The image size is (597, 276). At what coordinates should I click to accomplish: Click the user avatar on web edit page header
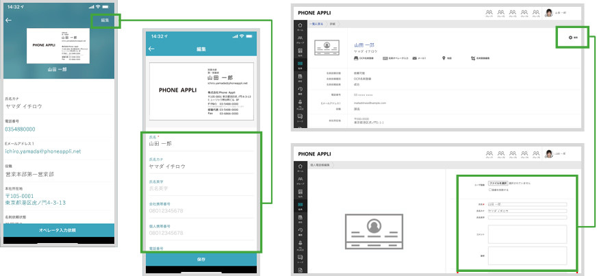(549, 154)
